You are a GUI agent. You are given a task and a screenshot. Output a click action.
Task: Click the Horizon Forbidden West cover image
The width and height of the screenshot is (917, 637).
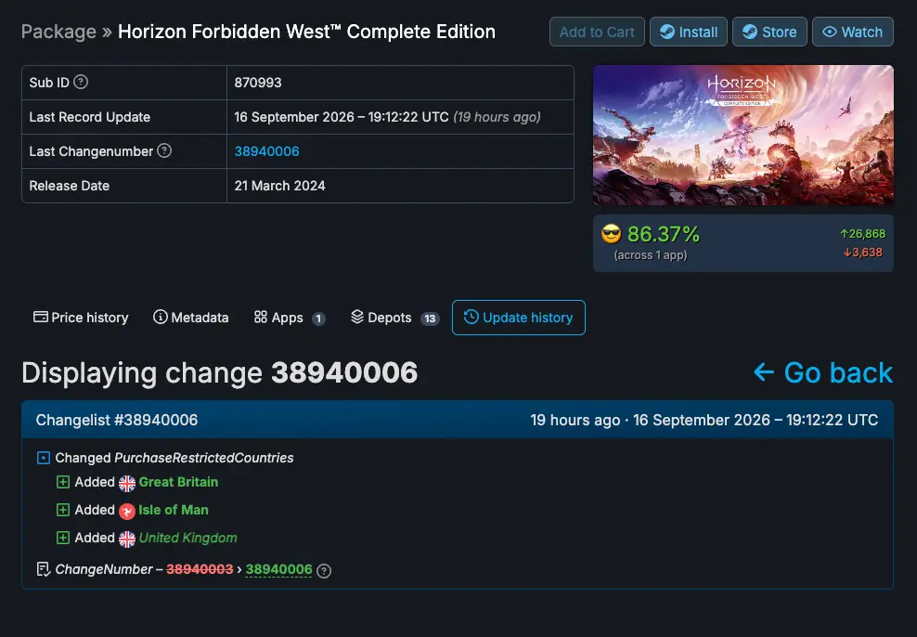[x=743, y=136]
